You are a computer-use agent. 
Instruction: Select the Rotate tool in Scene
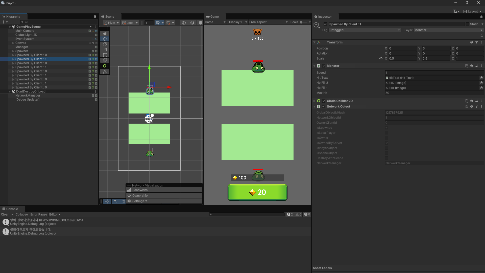(x=105, y=44)
